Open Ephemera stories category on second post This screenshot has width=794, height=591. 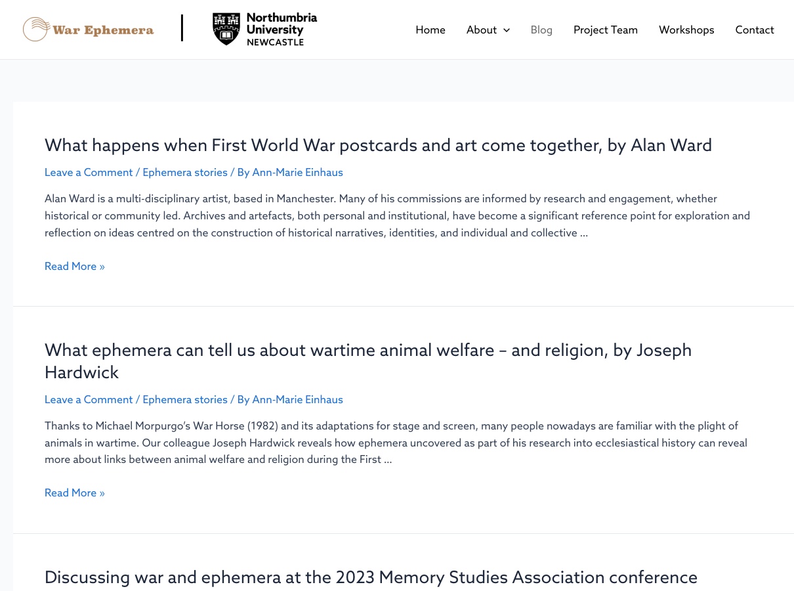[x=185, y=399]
